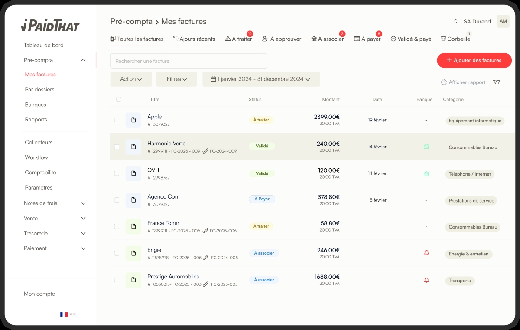The image size is (520, 330).
Task: Click the Ajouter des factures button
Action: coord(474,60)
